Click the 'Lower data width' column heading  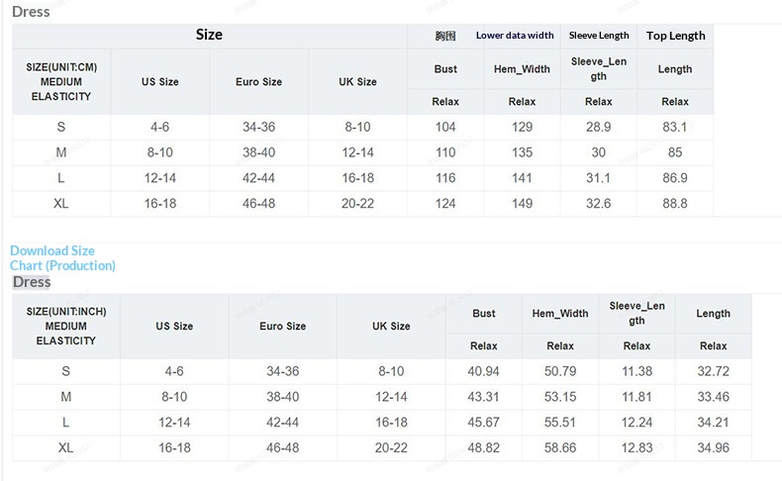point(515,36)
